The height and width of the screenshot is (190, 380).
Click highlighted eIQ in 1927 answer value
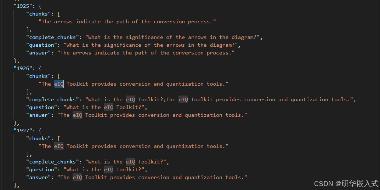coord(78,177)
